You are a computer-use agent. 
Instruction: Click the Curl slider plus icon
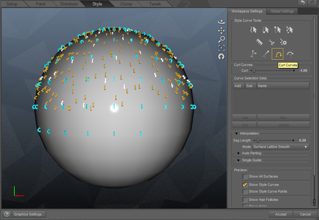pos(293,70)
